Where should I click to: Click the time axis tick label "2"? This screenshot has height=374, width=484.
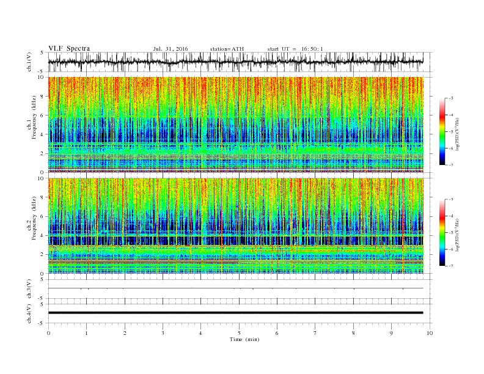pyautogui.click(x=125, y=333)
